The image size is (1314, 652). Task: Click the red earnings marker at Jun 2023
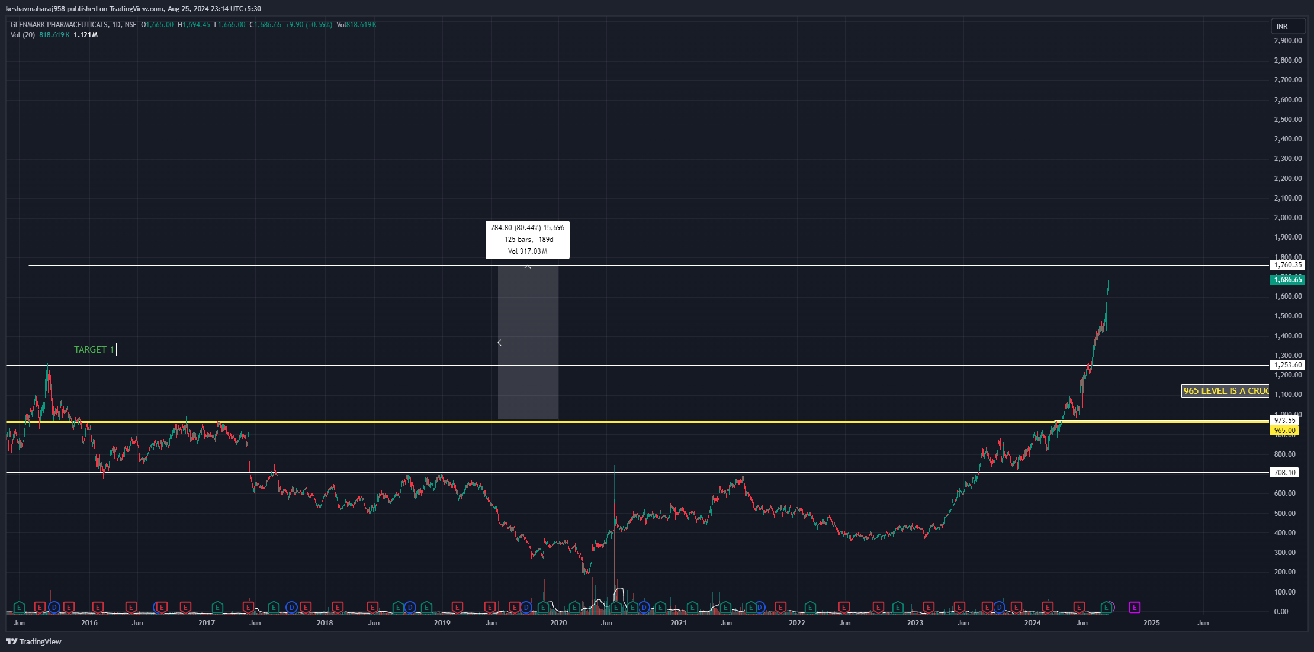point(959,607)
